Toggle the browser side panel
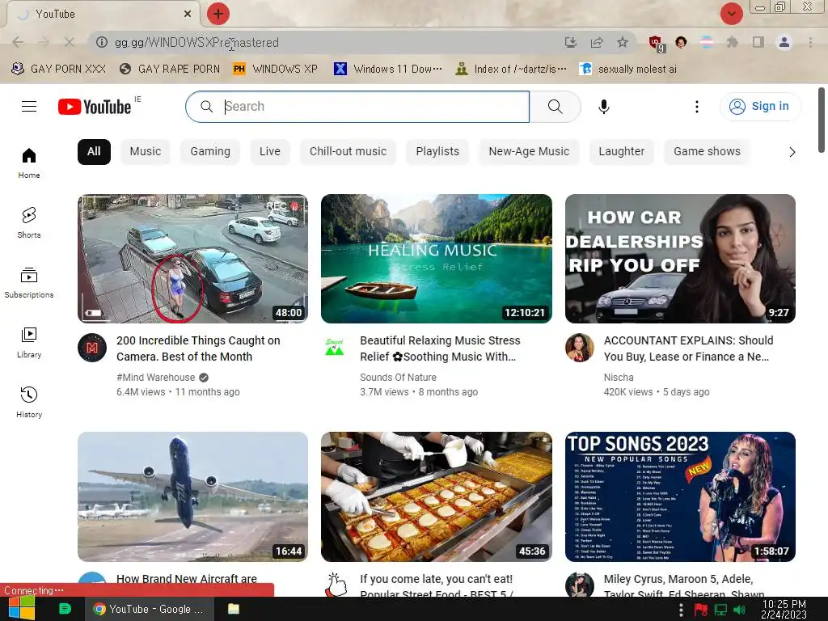828x621 pixels. coord(758,42)
